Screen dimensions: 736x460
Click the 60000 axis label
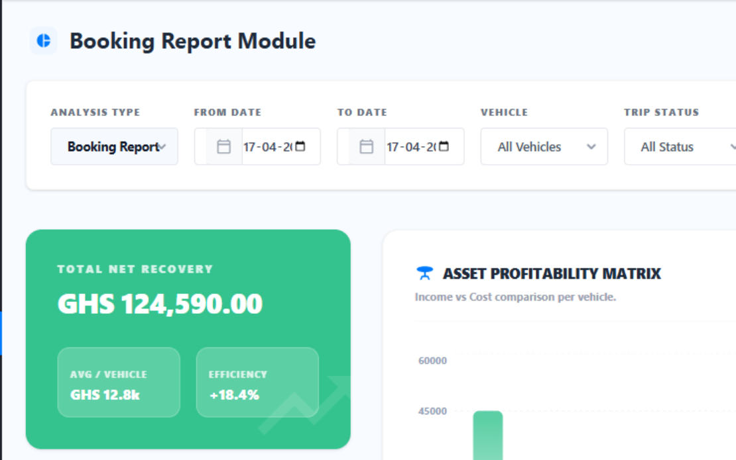[x=432, y=361]
